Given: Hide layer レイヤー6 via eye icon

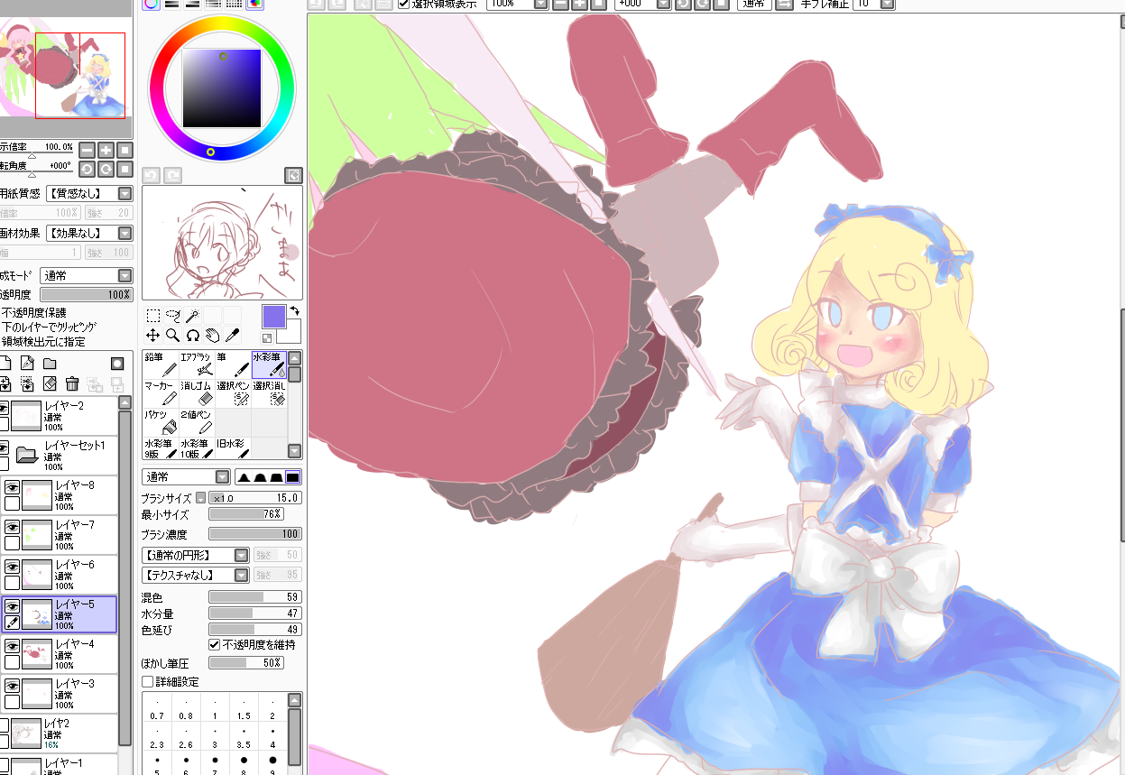Looking at the screenshot, I should pyautogui.click(x=12, y=567).
